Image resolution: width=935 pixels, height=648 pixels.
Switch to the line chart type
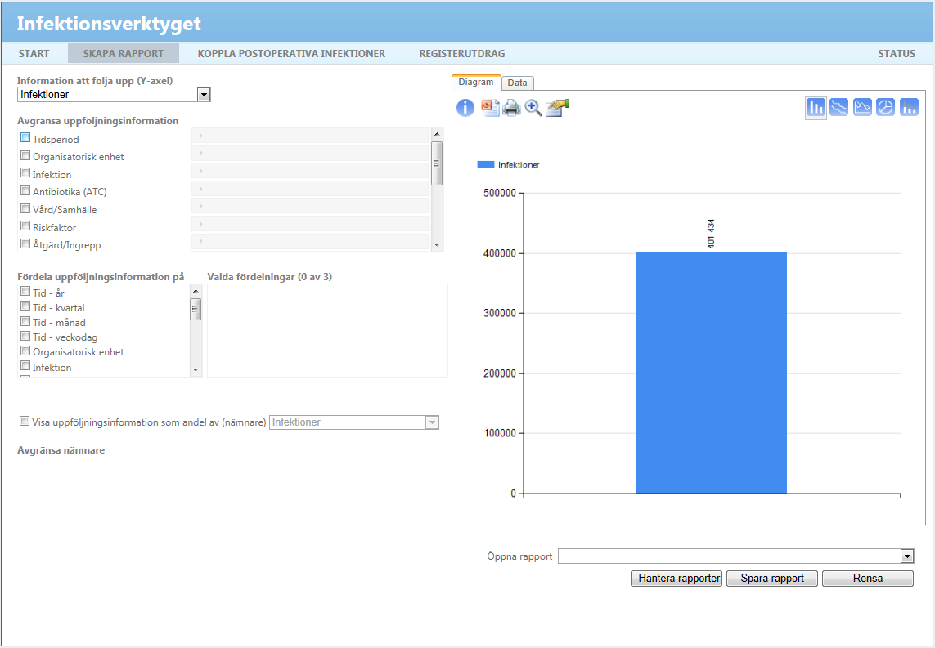839,107
